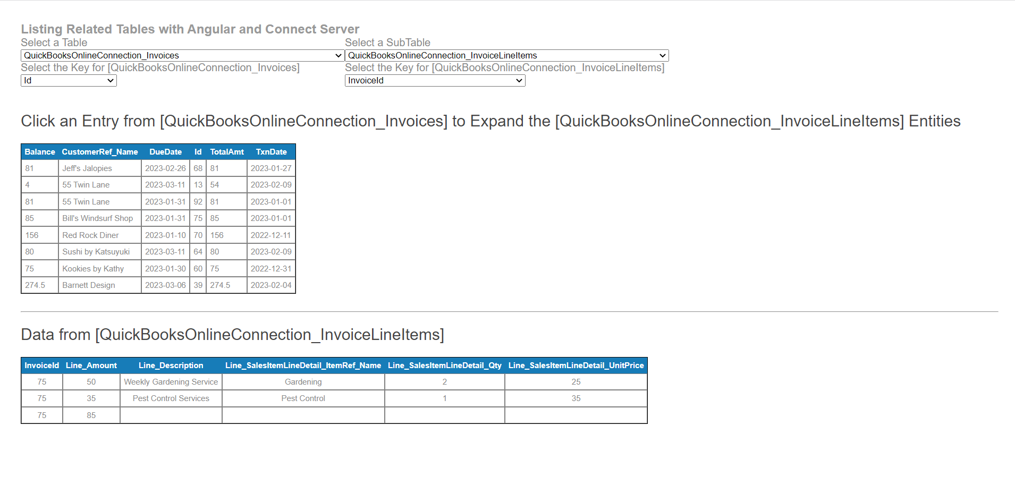1015x502 pixels.
Task: Click the Balance column header
Action: point(39,151)
